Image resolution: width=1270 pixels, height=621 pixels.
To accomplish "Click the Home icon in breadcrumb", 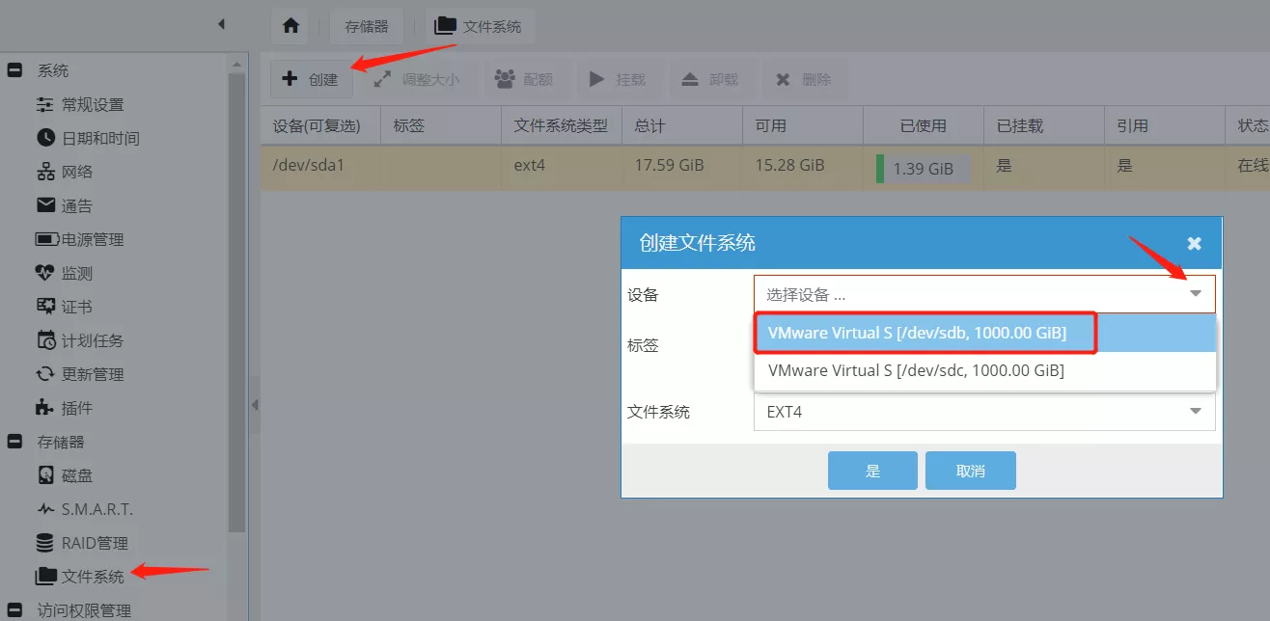I will [x=290, y=26].
